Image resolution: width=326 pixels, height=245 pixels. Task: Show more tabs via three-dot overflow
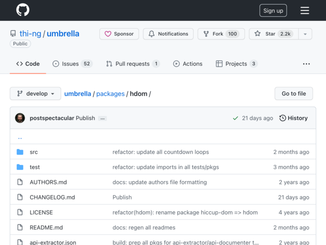[306, 64]
